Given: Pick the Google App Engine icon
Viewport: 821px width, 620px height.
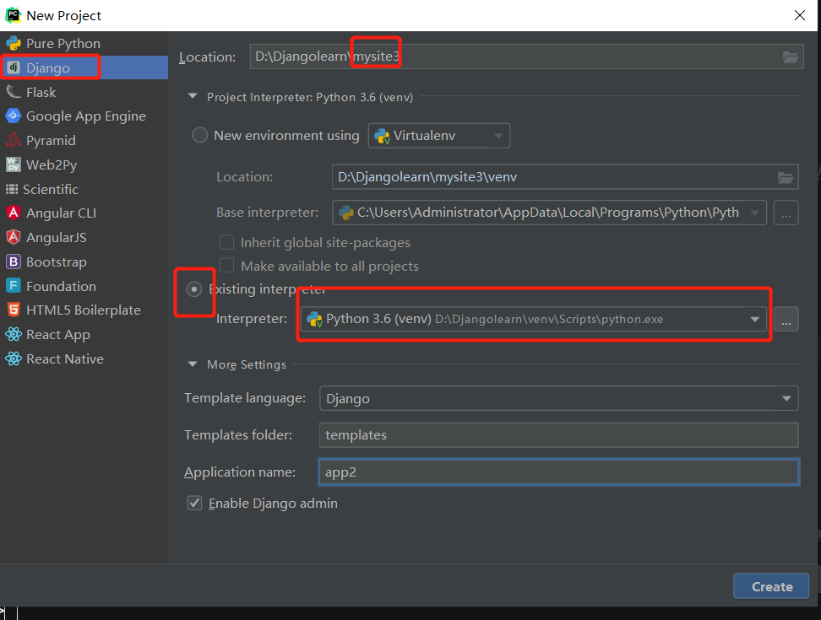Looking at the screenshot, I should point(14,116).
